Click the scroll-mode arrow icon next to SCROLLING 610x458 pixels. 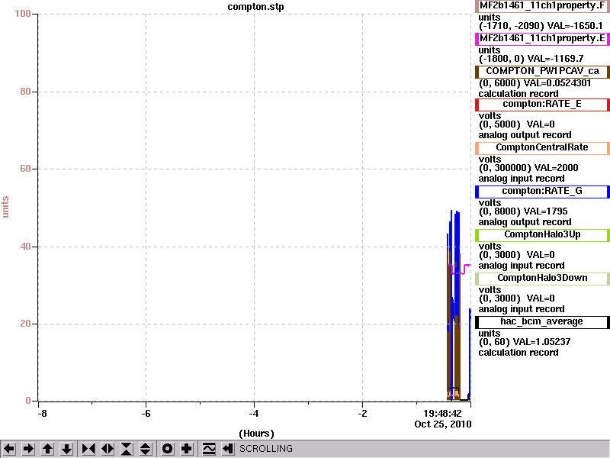(x=227, y=449)
